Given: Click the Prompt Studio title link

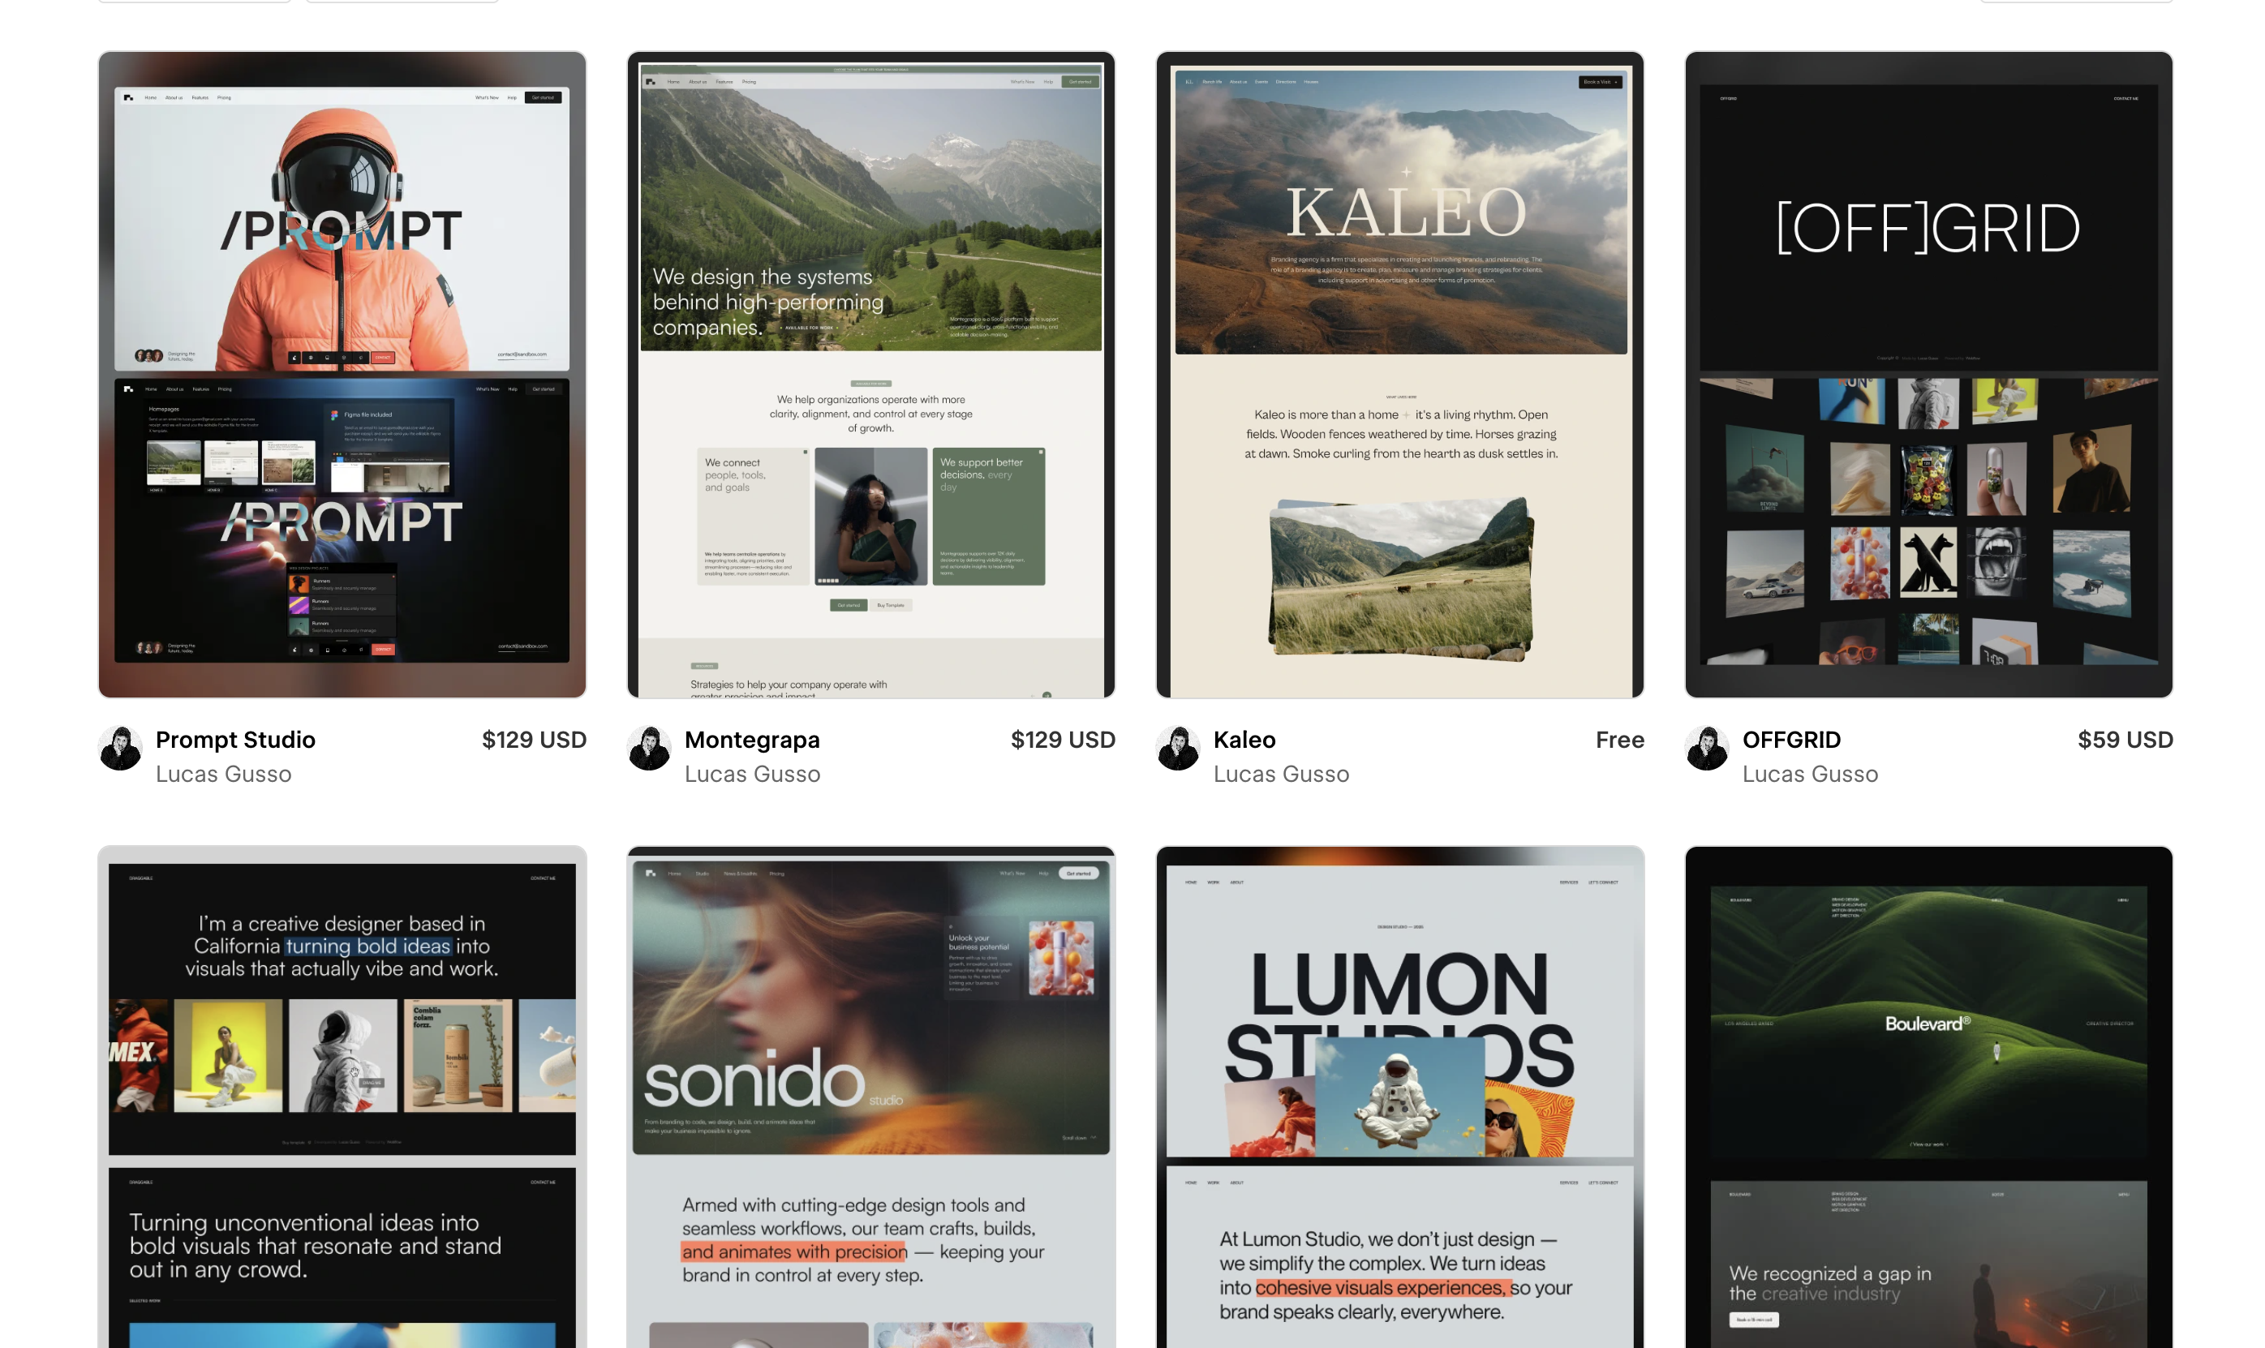Looking at the screenshot, I should [x=235, y=740].
